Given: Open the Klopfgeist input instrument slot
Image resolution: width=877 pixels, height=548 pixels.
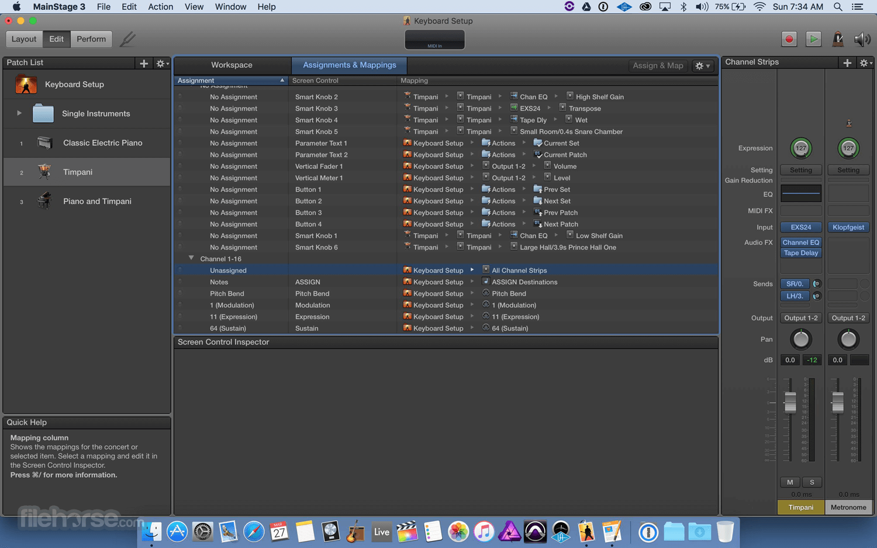Looking at the screenshot, I should click(848, 227).
